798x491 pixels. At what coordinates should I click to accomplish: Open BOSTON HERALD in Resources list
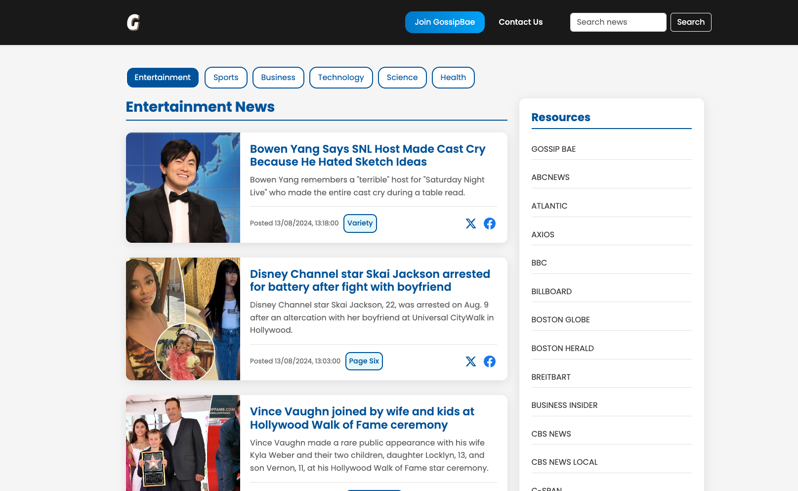coord(563,349)
